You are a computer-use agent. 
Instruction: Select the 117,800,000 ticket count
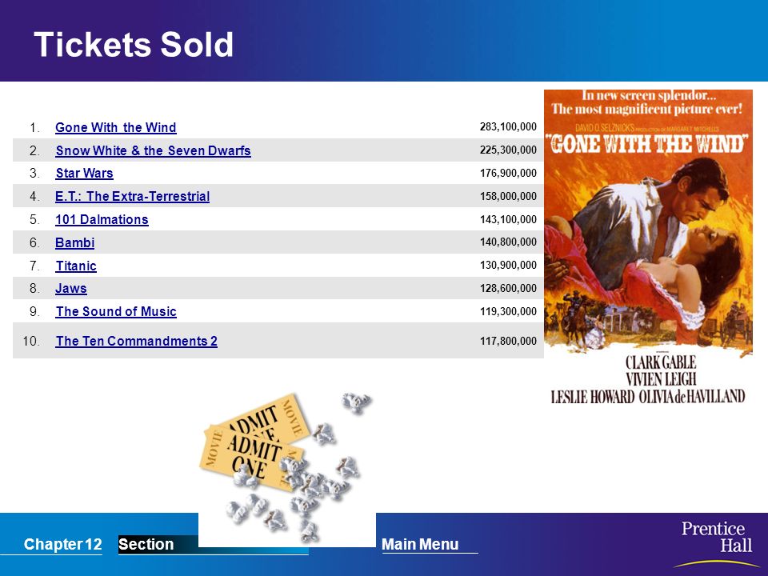tap(508, 341)
